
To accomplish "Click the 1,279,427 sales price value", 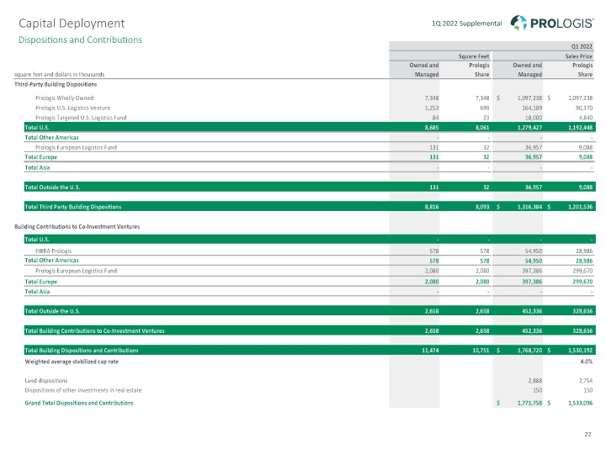I will 530,128.
